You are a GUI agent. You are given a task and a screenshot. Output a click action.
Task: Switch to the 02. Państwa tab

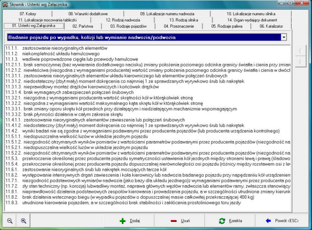tap(83, 26)
